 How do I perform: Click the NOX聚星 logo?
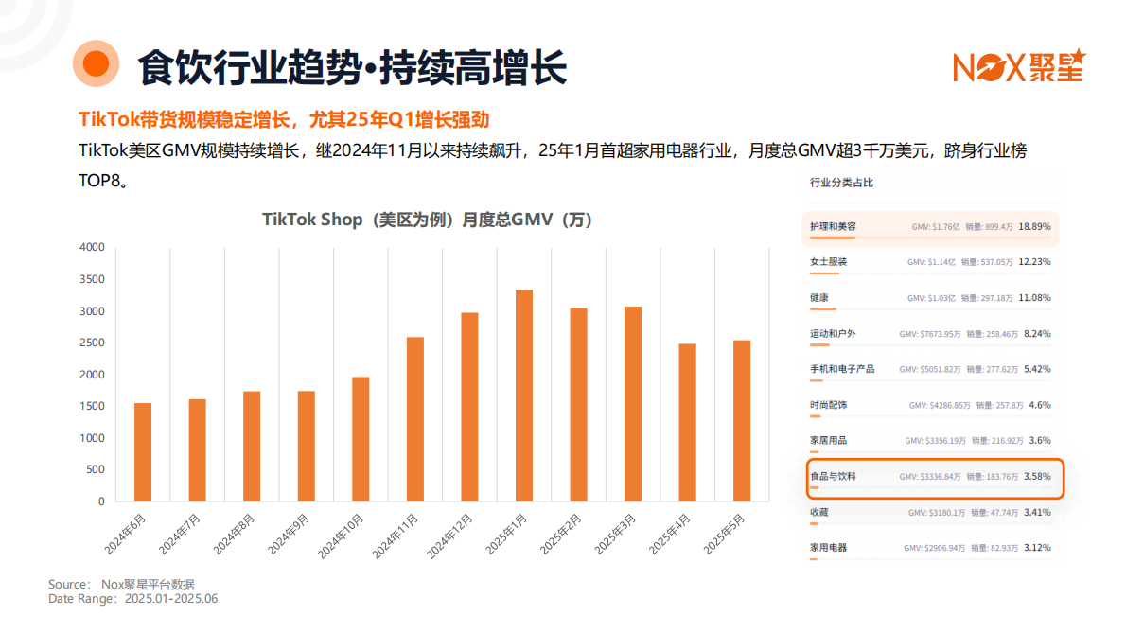[1017, 65]
